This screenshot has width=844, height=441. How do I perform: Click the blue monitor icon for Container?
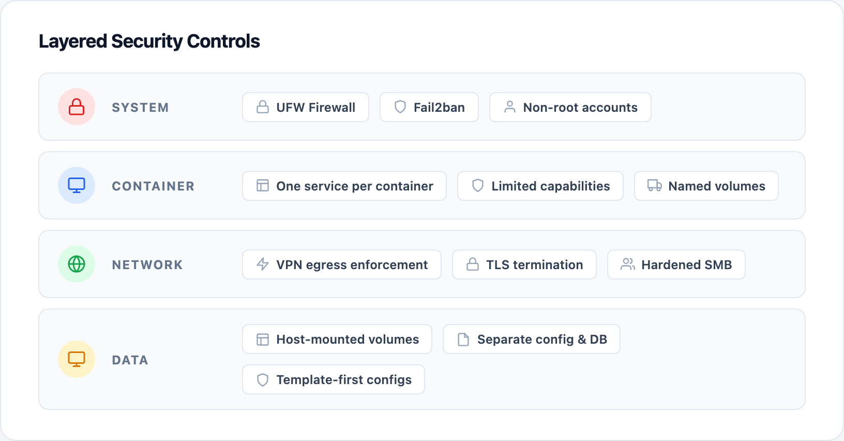click(x=77, y=185)
